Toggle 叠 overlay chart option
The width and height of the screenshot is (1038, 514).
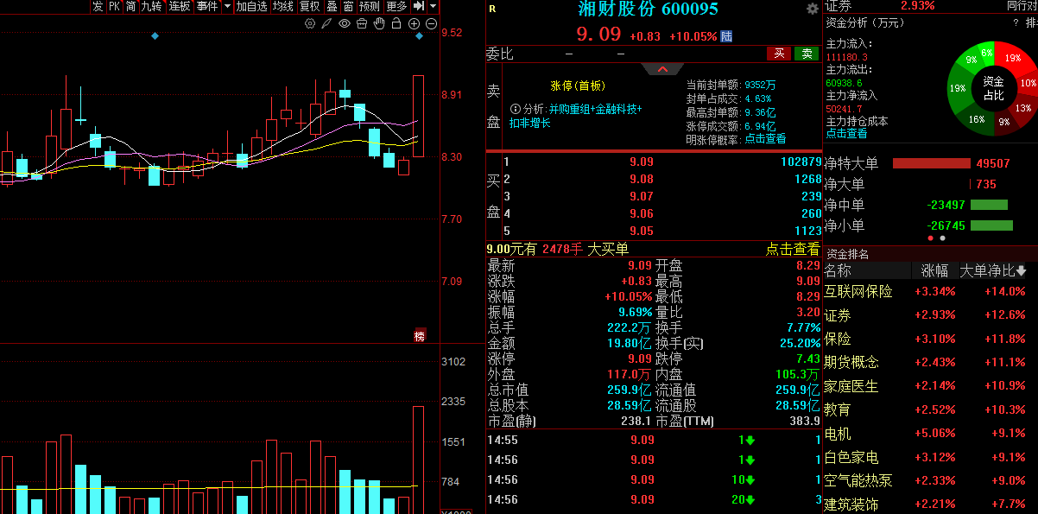[x=332, y=6]
